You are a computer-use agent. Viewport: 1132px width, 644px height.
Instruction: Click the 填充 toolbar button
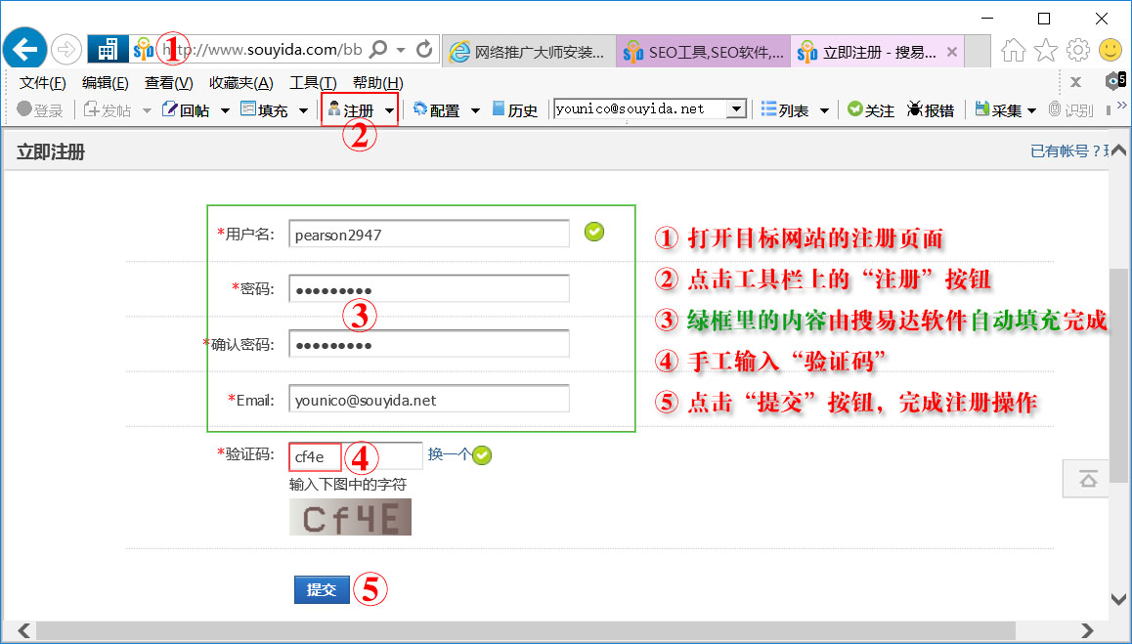pyautogui.click(x=264, y=109)
